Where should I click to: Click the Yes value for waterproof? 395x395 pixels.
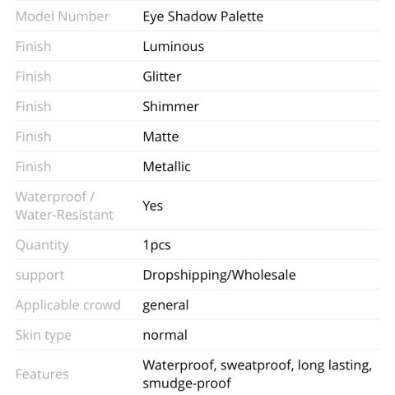tap(153, 206)
